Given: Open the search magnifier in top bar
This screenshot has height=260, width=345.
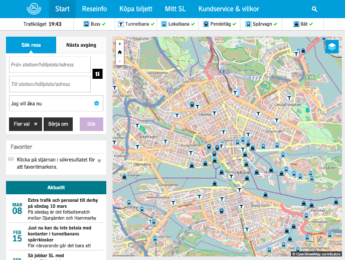Looking at the screenshot, I should pyautogui.click(x=314, y=9).
